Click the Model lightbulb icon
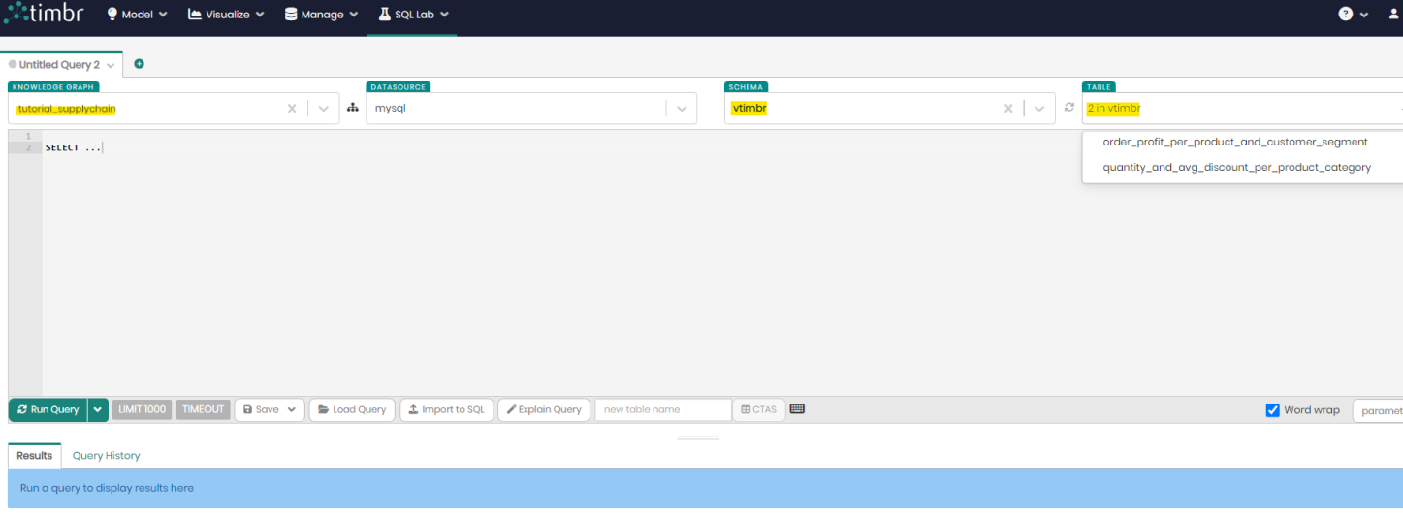This screenshot has width=1403, height=517. 112,15
